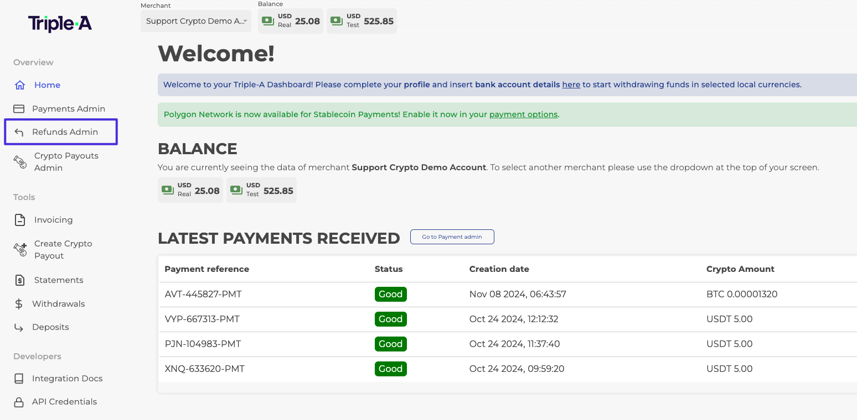857x420 pixels.
Task: Open Invoicing under Tools
Action: pyautogui.click(x=53, y=220)
